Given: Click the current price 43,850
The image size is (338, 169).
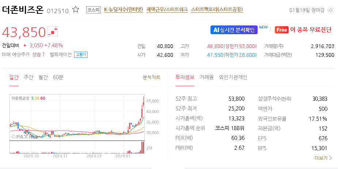Looking at the screenshot, I should (x=24, y=32).
